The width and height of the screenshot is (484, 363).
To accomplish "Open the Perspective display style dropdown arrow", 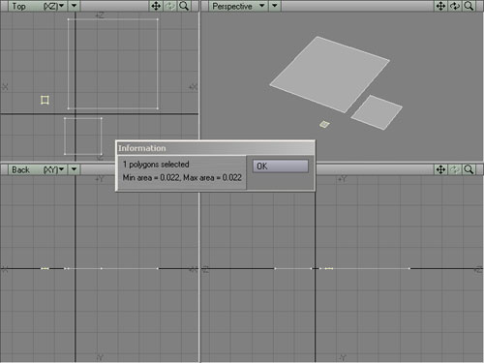I will point(275,6).
